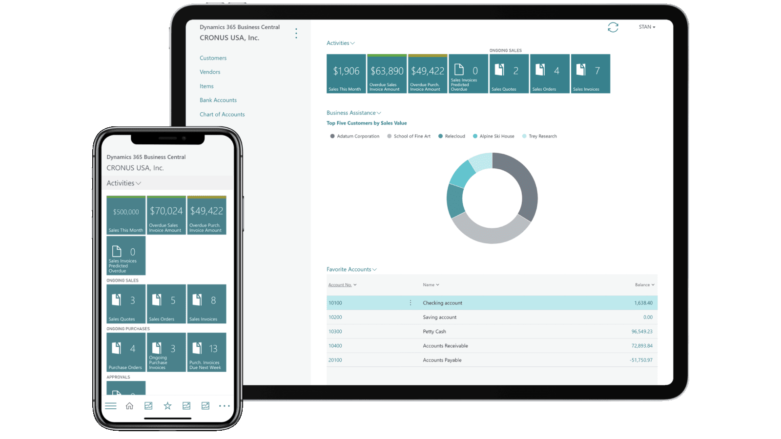Open Sales Orders tile showing 4 on tablet
The image size is (781, 439).
coord(550,74)
